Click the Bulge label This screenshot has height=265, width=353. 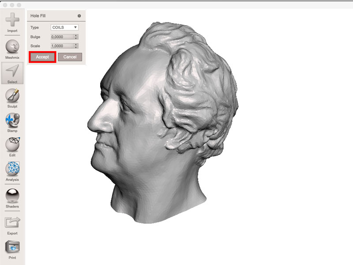point(35,37)
